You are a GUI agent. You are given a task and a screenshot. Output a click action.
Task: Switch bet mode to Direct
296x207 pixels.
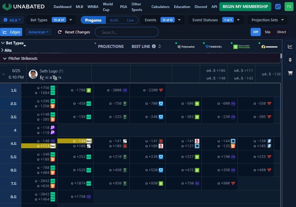(281, 32)
